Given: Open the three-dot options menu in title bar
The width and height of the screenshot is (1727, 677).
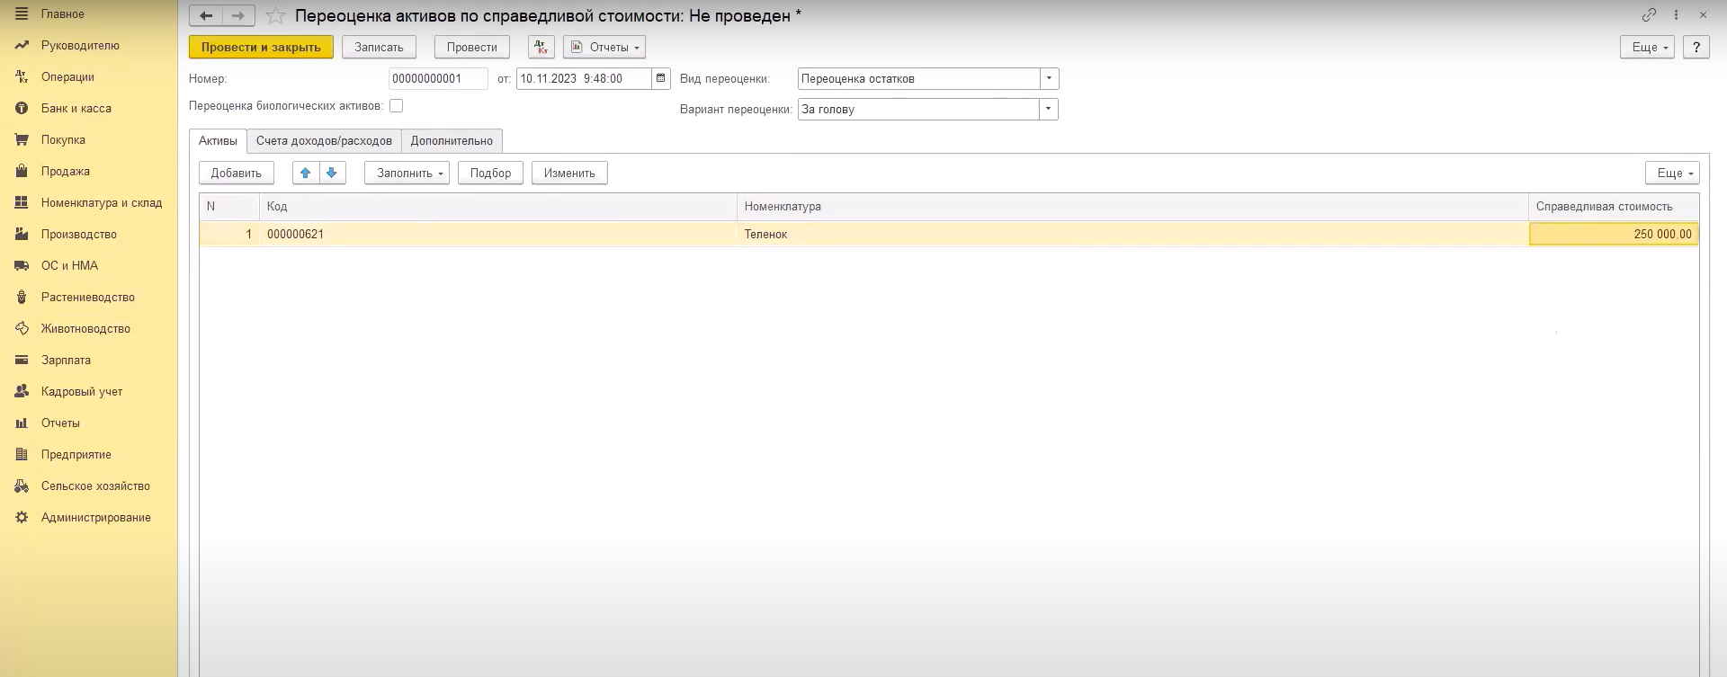Looking at the screenshot, I should tap(1676, 15).
